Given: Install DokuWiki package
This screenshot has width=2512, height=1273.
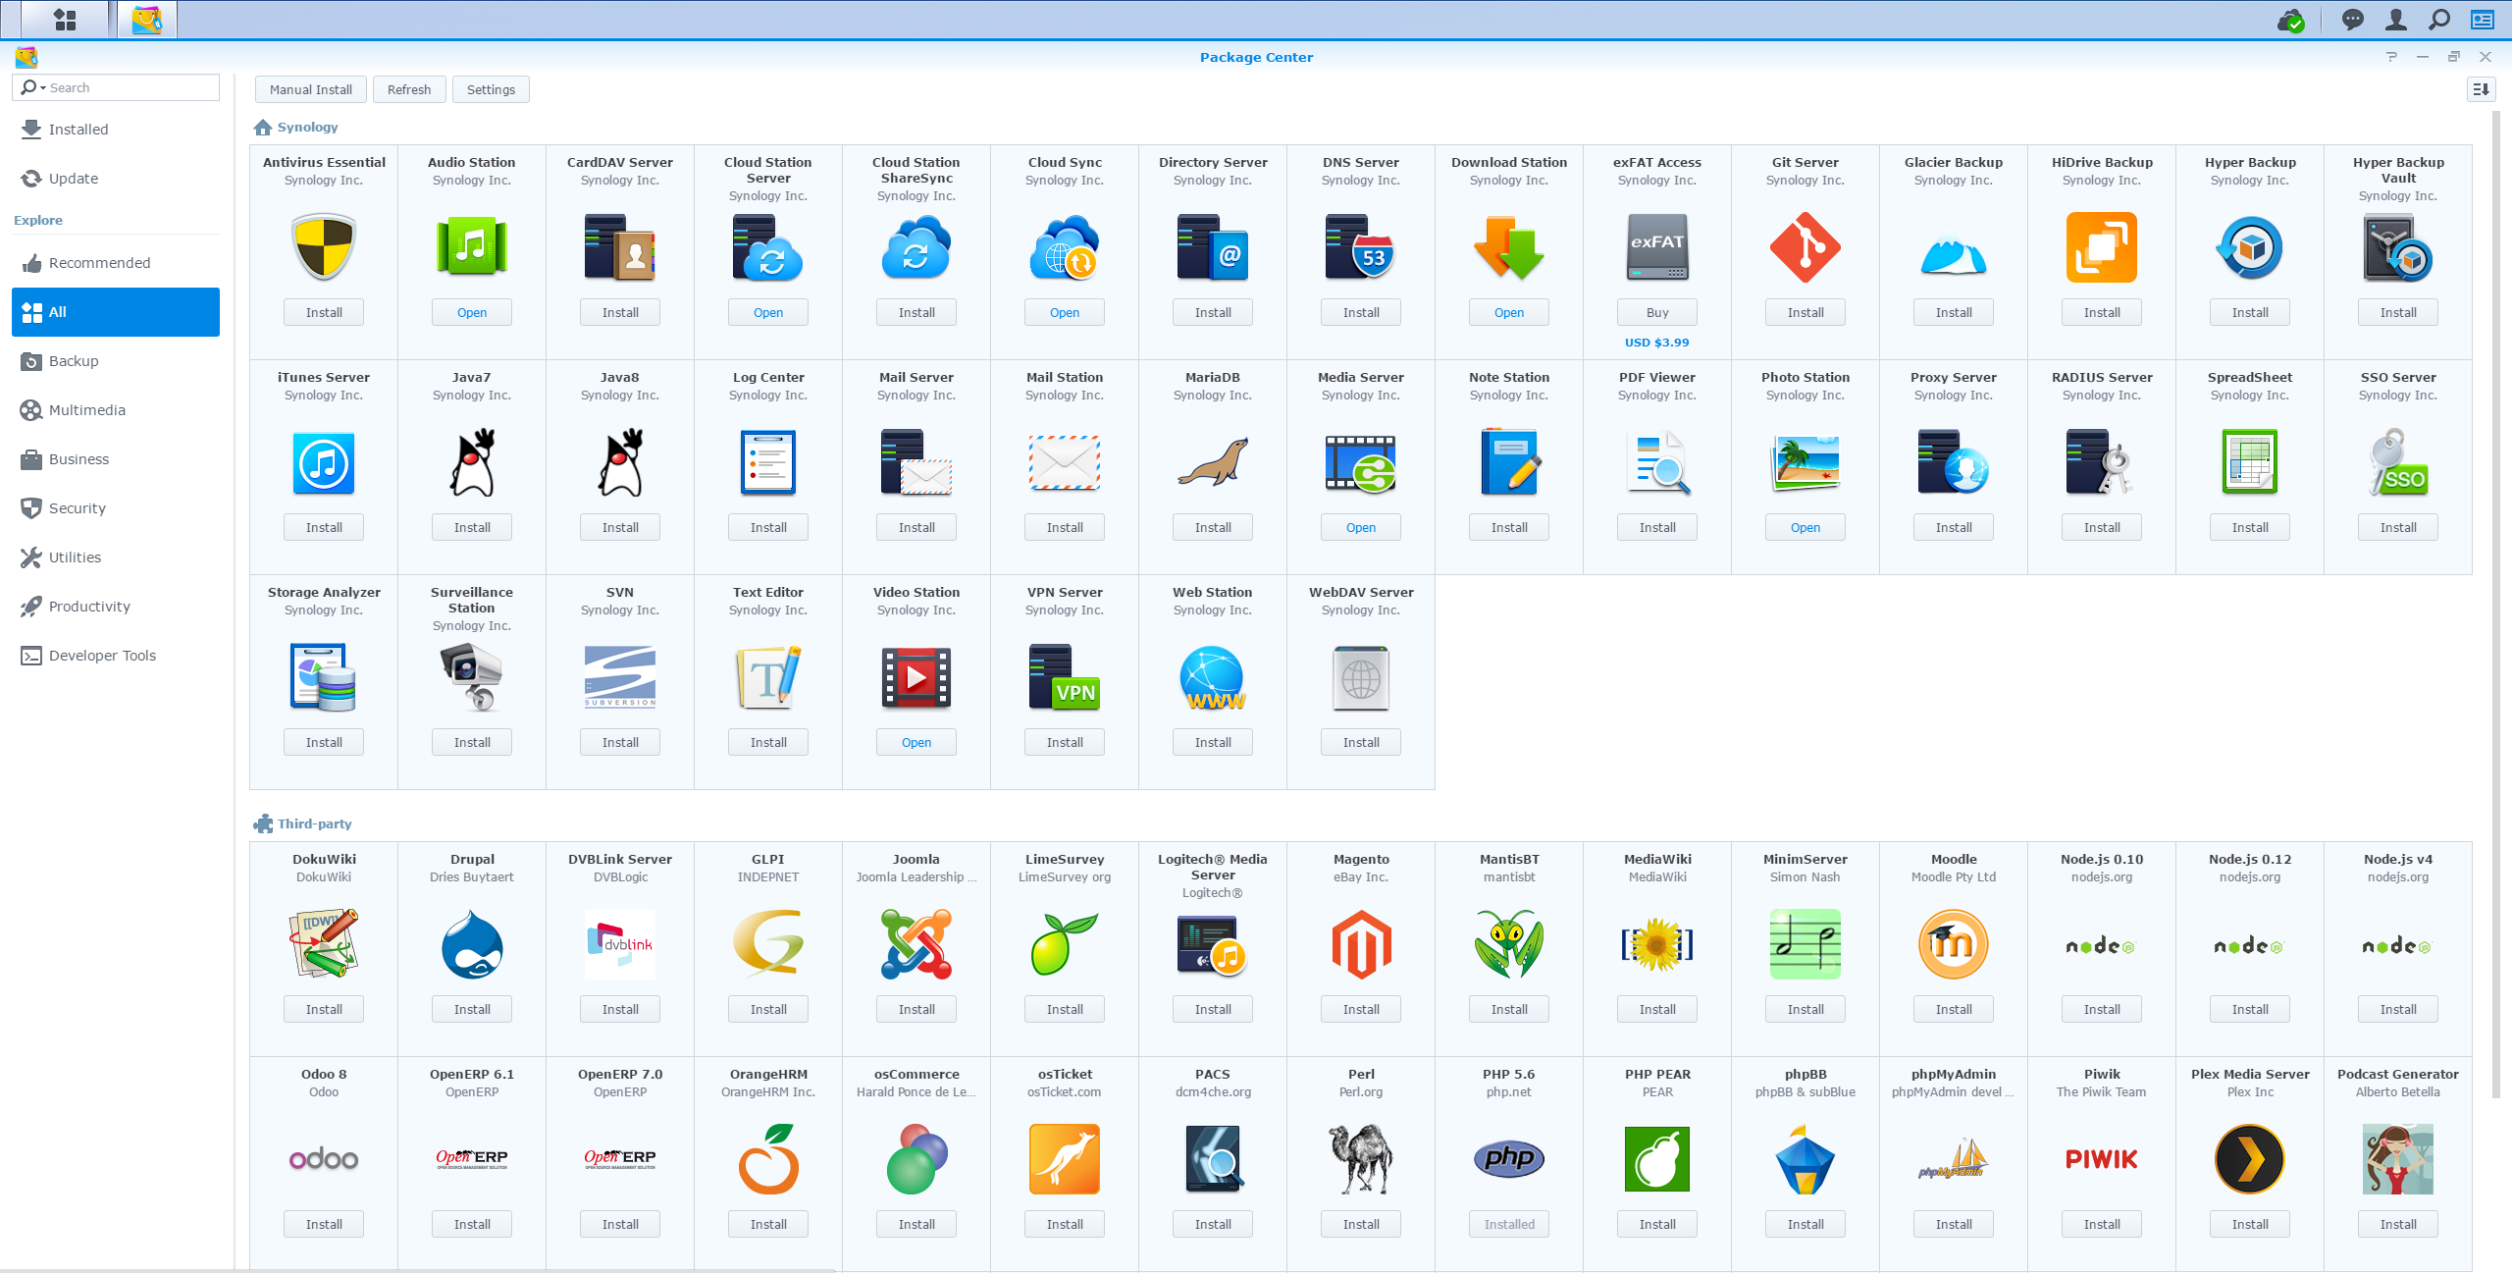Looking at the screenshot, I should coord(324,1009).
